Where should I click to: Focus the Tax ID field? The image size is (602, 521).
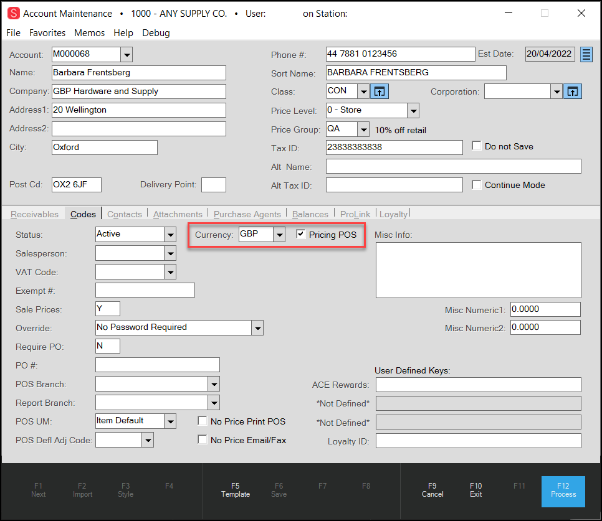pos(394,148)
